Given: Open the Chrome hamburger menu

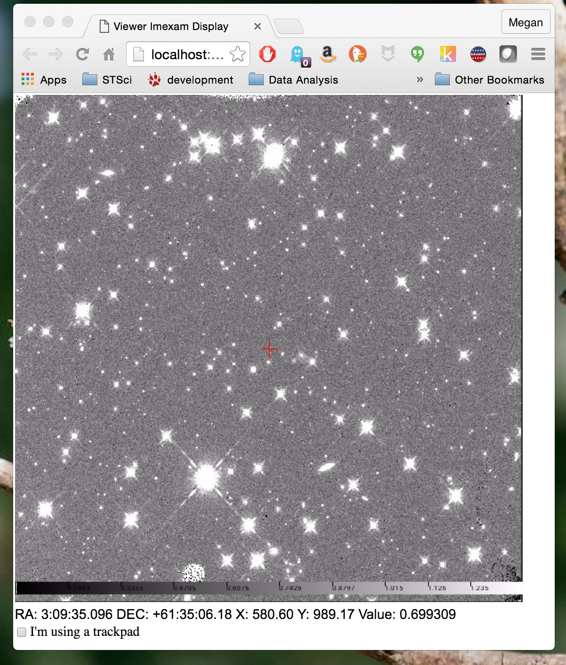Looking at the screenshot, I should (x=538, y=54).
